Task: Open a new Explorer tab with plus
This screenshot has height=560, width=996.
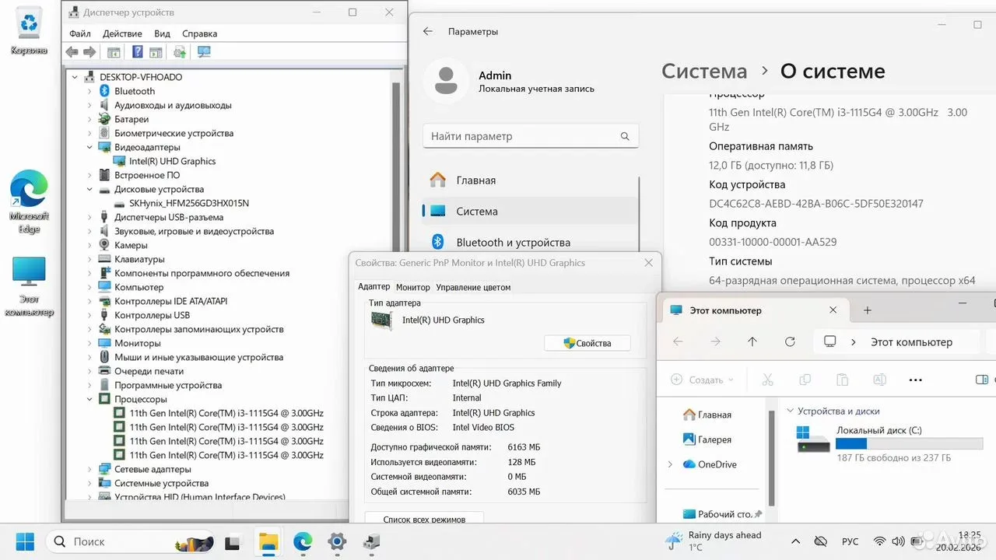Action: (x=867, y=310)
